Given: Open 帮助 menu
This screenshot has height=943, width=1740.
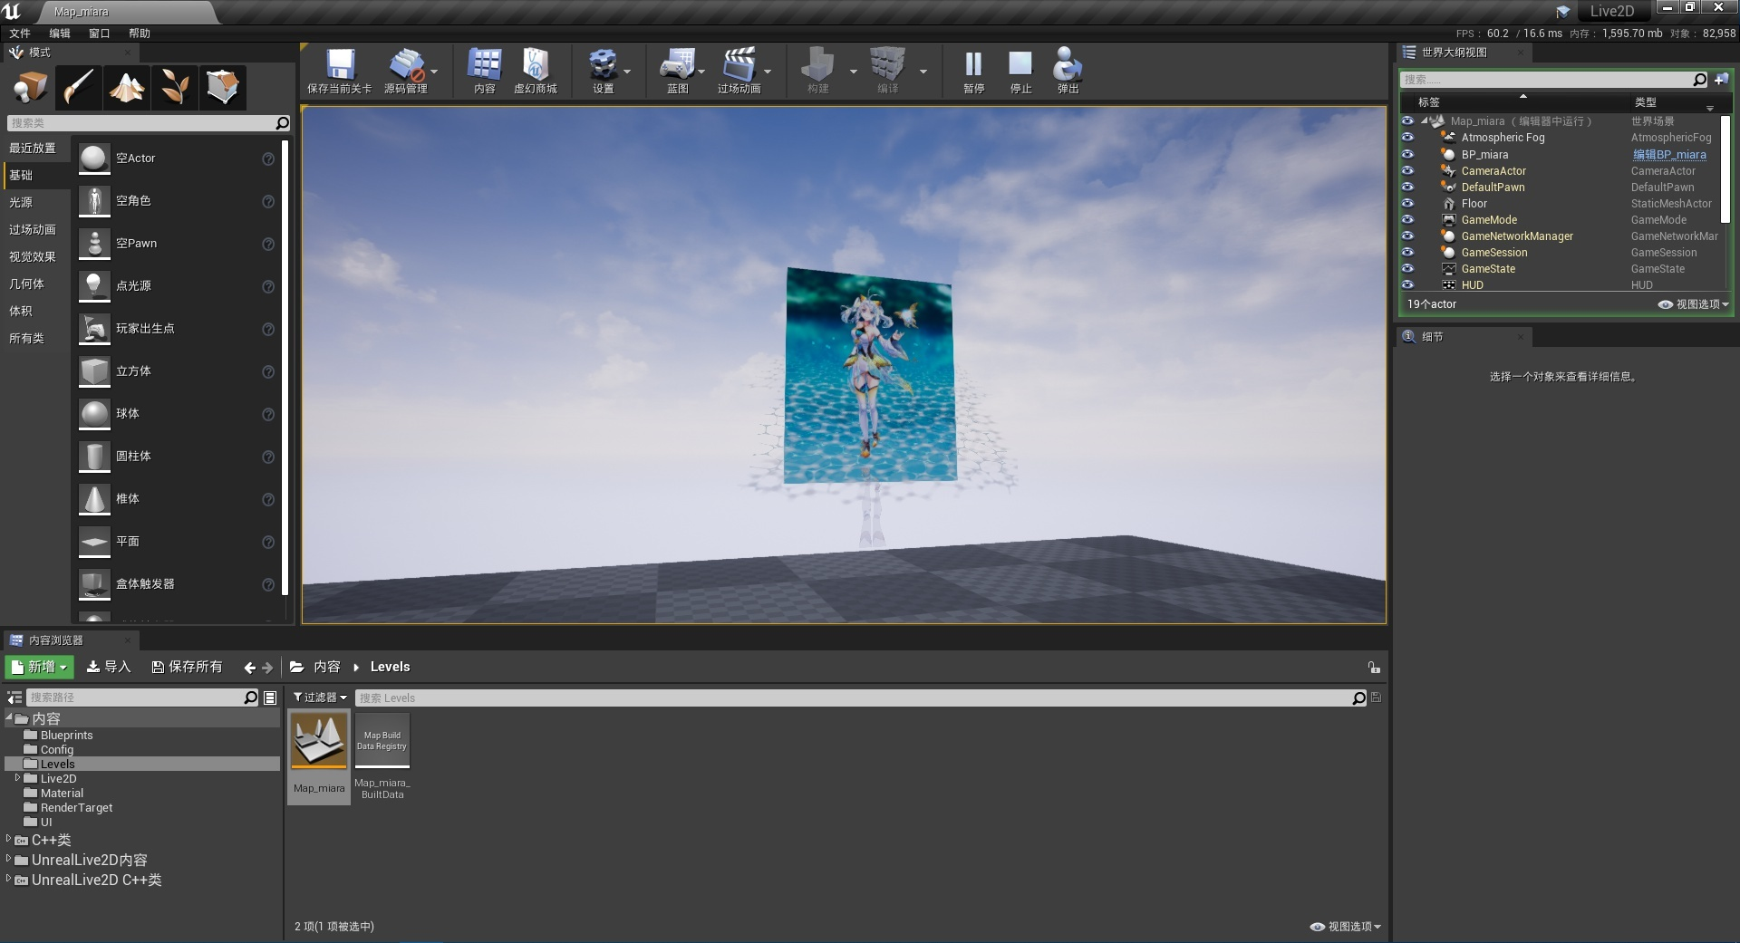Looking at the screenshot, I should [x=140, y=34].
